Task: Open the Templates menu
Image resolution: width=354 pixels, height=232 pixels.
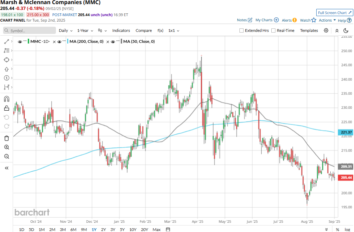Action: [x=309, y=30]
